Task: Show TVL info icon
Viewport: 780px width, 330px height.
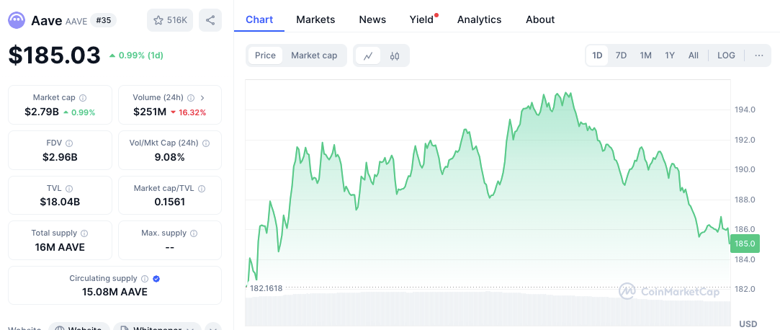Action: coord(69,189)
